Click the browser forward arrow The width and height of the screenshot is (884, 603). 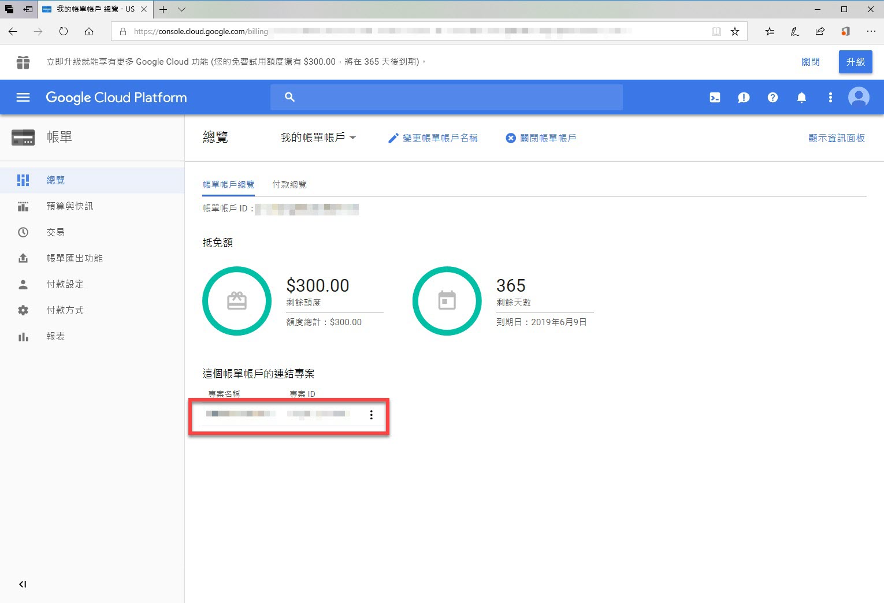point(38,32)
